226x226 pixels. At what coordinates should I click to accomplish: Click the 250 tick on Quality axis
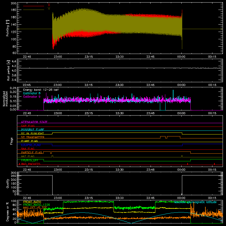point(14,176)
